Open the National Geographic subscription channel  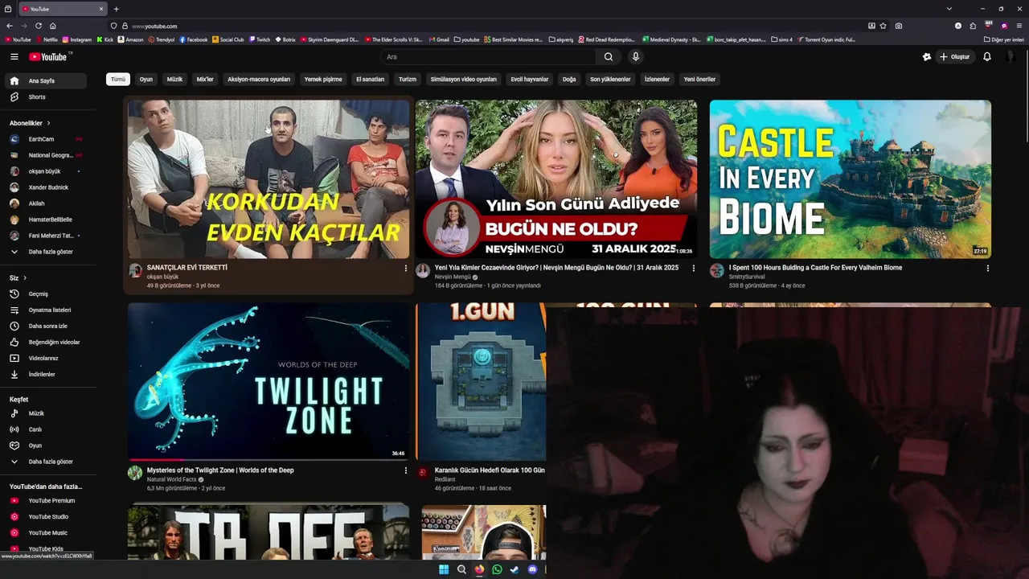coord(45,155)
